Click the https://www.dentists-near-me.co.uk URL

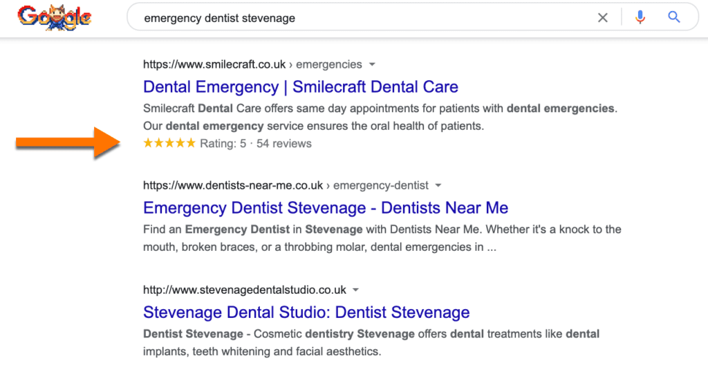tap(233, 185)
